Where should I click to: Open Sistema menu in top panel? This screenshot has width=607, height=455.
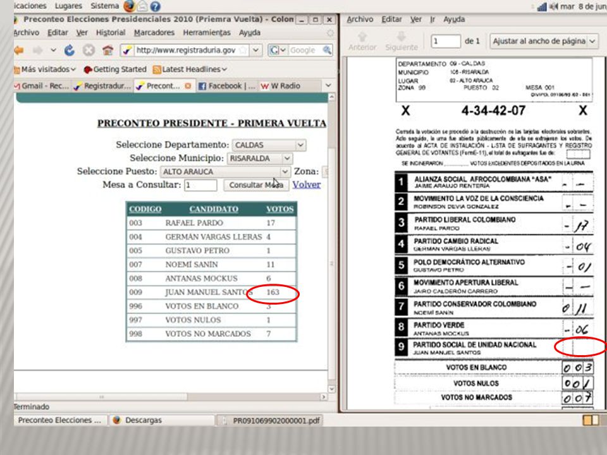click(x=104, y=6)
